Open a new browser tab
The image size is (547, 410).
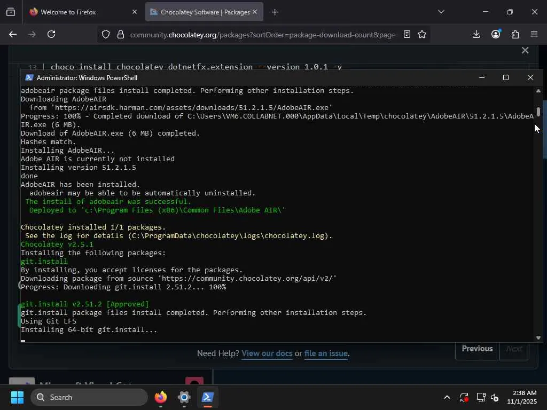pos(275,12)
